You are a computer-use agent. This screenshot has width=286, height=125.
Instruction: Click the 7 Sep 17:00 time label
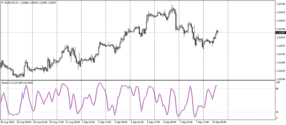click(x=203, y=122)
